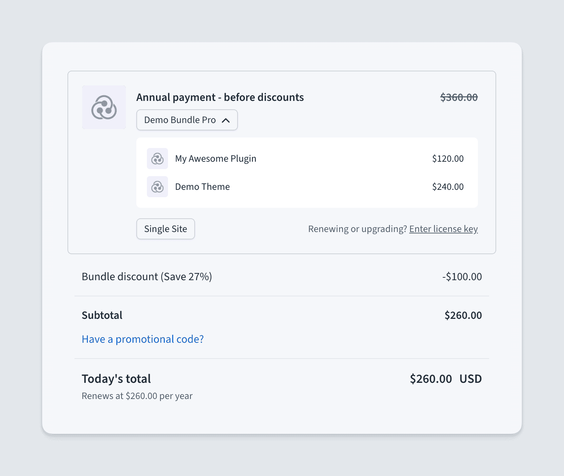Click the -$100.00 discount amount

(x=462, y=277)
